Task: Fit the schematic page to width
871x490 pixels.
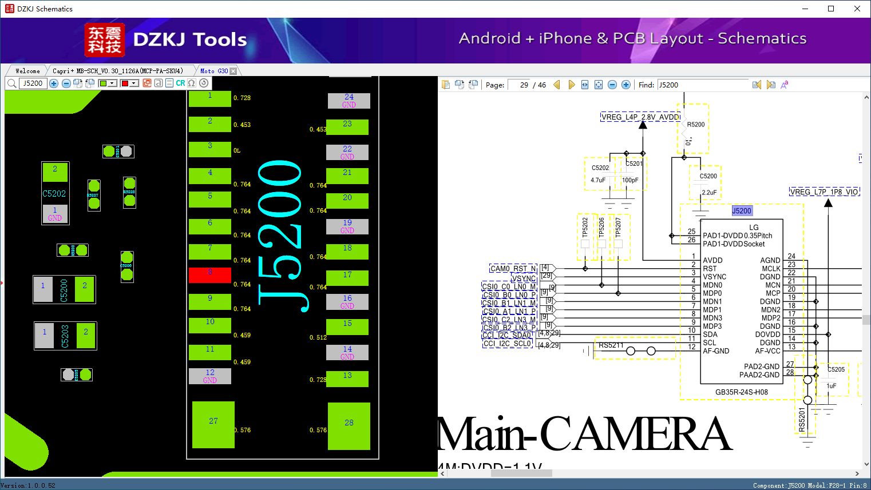Action: coord(585,85)
